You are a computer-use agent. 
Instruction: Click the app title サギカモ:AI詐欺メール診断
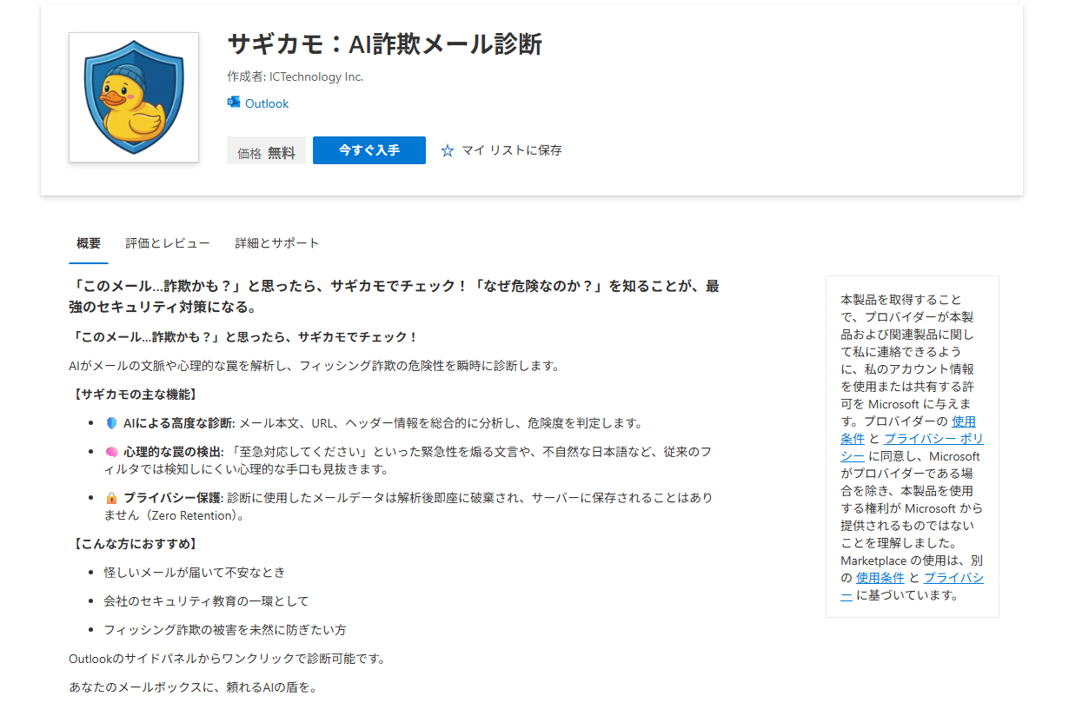[384, 44]
